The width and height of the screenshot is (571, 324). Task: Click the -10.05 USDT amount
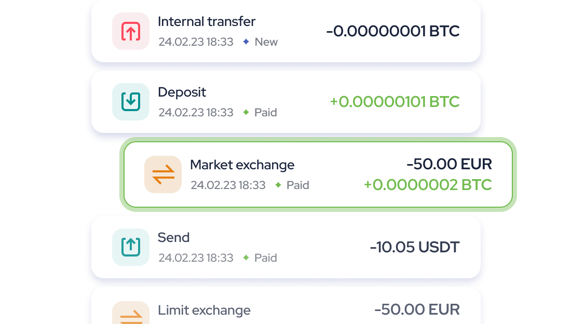[x=415, y=247]
